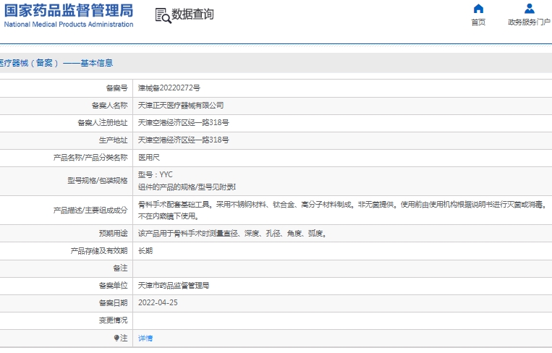Click the 预期用途 value text

232,234
